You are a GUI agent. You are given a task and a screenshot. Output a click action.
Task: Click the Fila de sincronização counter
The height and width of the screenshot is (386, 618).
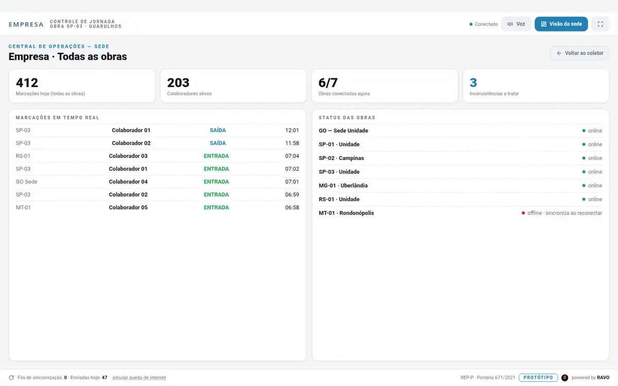click(x=42, y=378)
